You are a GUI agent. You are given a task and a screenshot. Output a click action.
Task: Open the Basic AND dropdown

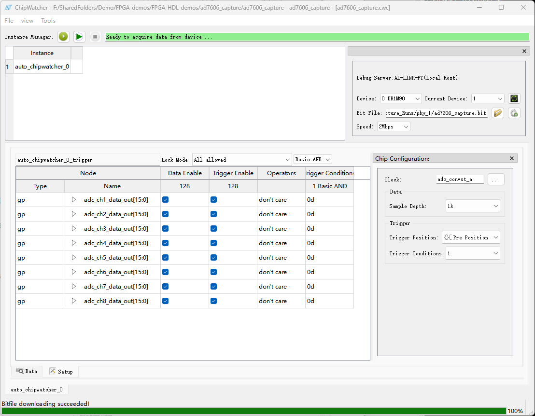click(x=313, y=160)
